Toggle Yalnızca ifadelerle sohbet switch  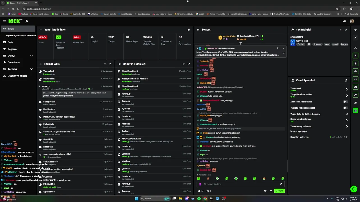(346, 108)
